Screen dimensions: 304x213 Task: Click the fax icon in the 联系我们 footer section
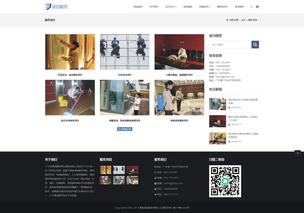coord(155,178)
